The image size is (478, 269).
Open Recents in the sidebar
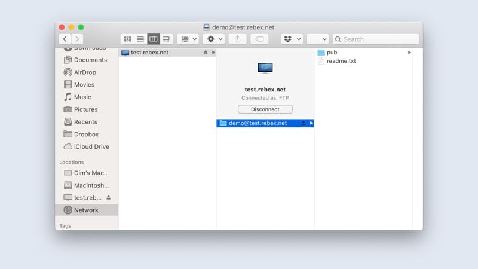pyautogui.click(x=87, y=122)
